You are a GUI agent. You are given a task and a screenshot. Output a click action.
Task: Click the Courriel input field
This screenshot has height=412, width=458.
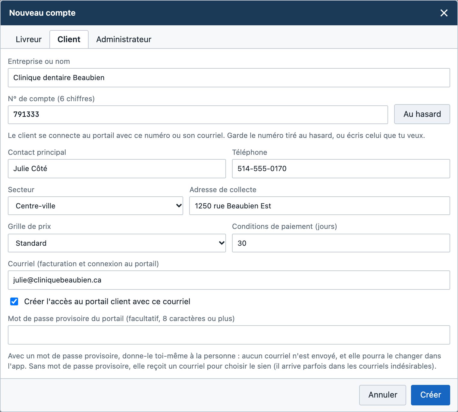click(229, 280)
